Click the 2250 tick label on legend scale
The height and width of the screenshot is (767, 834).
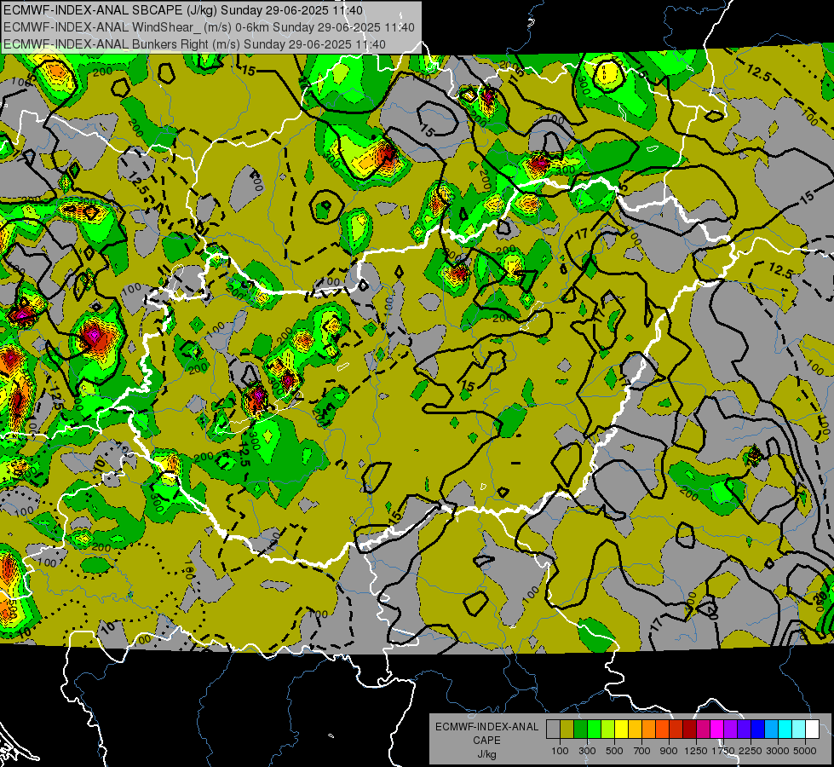pos(751,751)
